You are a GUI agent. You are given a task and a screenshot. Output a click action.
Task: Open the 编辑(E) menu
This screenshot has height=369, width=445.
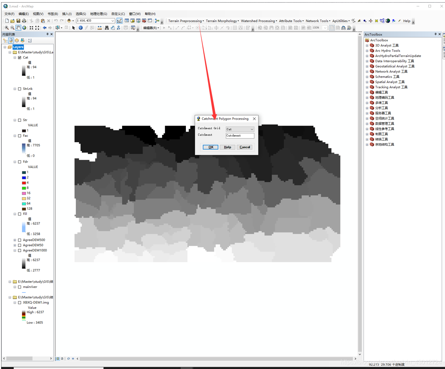24,14
